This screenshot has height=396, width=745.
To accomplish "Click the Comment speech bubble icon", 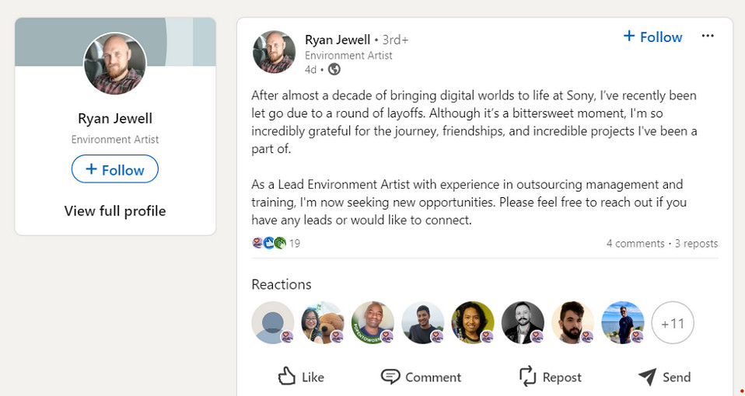I will coord(390,377).
